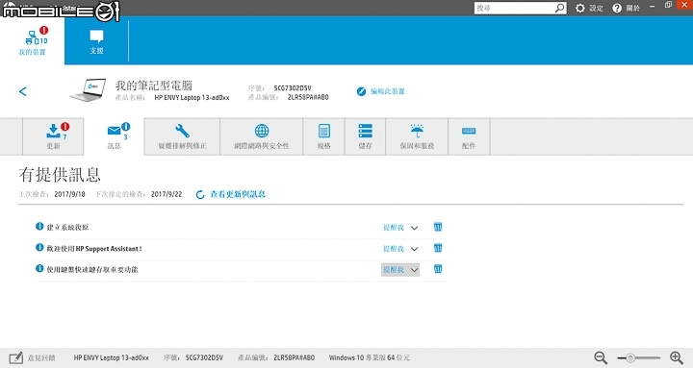This screenshot has height=368, width=693.
Task: Open the Storage (儲存) tab
Action: [x=365, y=136]
